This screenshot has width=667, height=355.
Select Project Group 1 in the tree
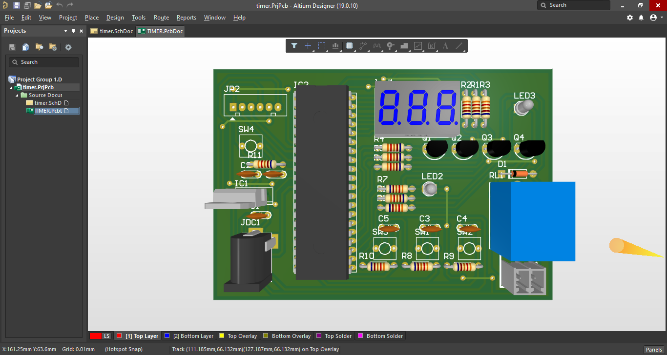click(x=40, y=79)
